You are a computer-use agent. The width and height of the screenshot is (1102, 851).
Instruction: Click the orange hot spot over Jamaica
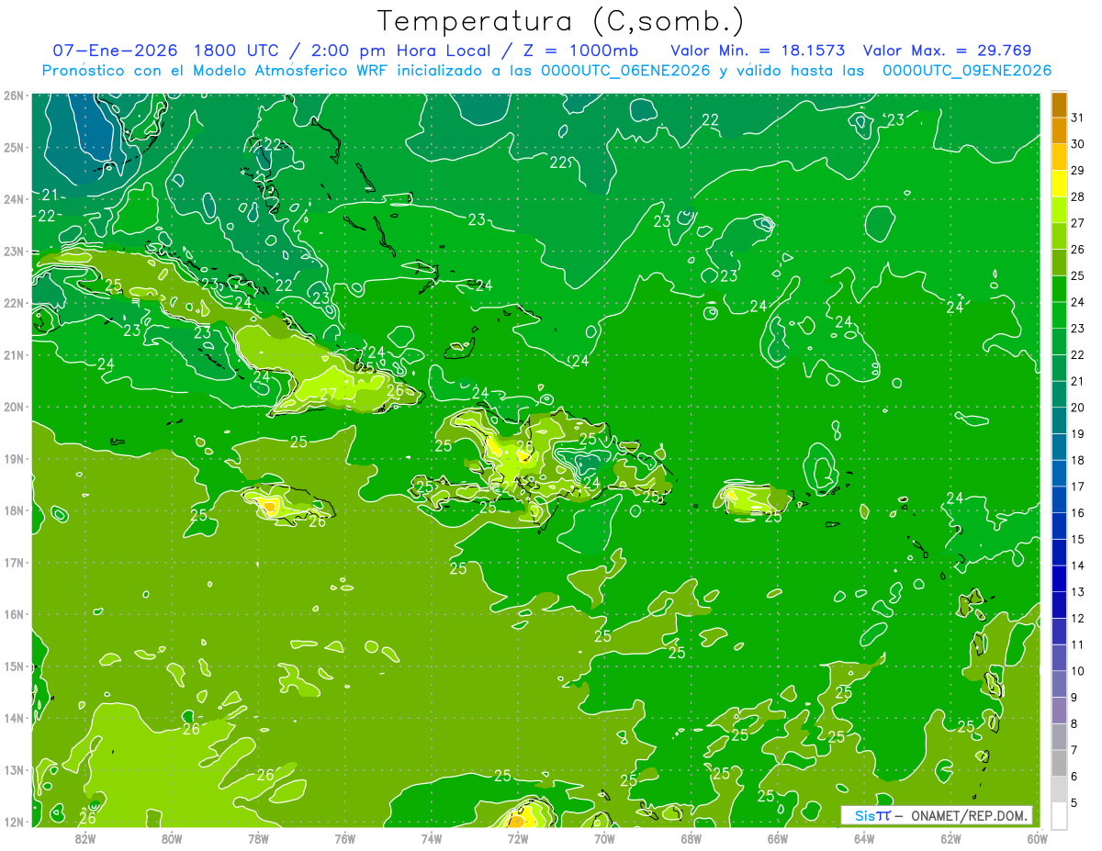268,505
